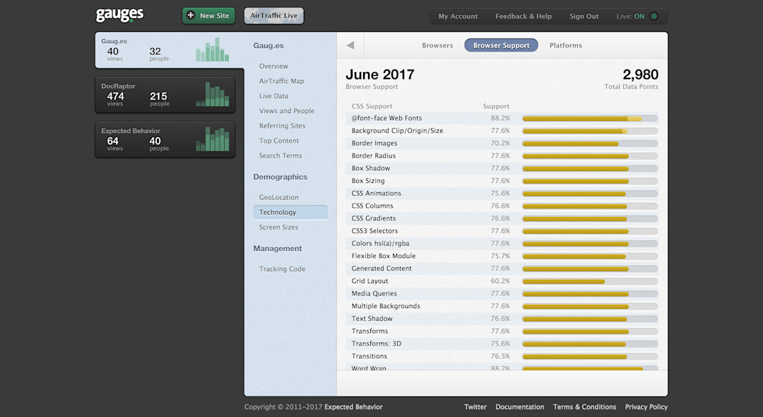Click the June 2017 heading

click(380, 74)
